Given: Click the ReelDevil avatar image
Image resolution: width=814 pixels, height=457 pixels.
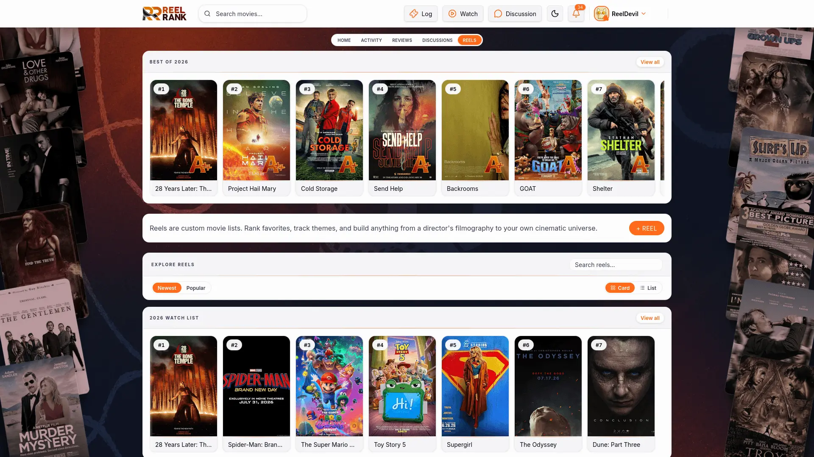Looking at the screenshot, I should [x=601, y=14].
